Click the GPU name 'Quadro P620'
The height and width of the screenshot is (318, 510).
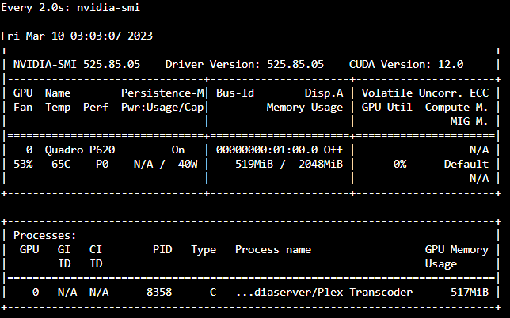[x=80, y=150]
